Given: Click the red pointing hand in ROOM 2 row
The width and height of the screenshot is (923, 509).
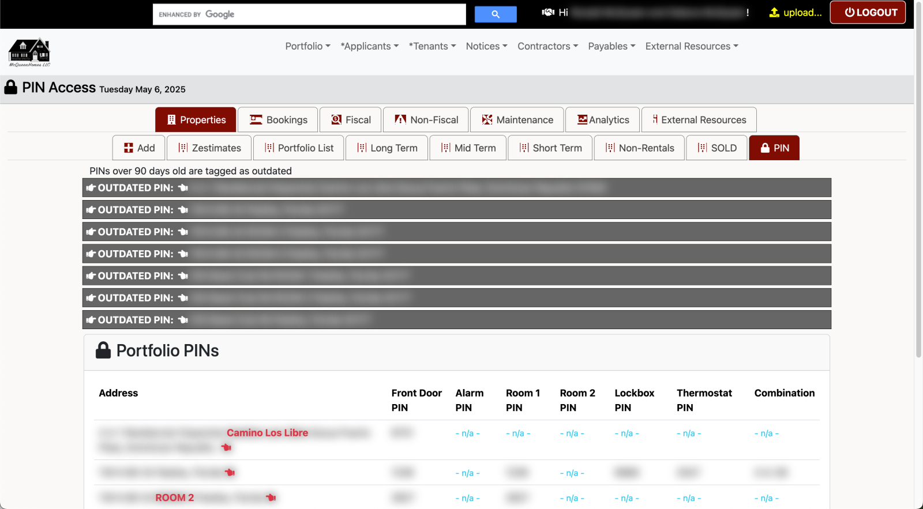Looking at the screenshot, I should pyautogui.click(x=271, y=497).
